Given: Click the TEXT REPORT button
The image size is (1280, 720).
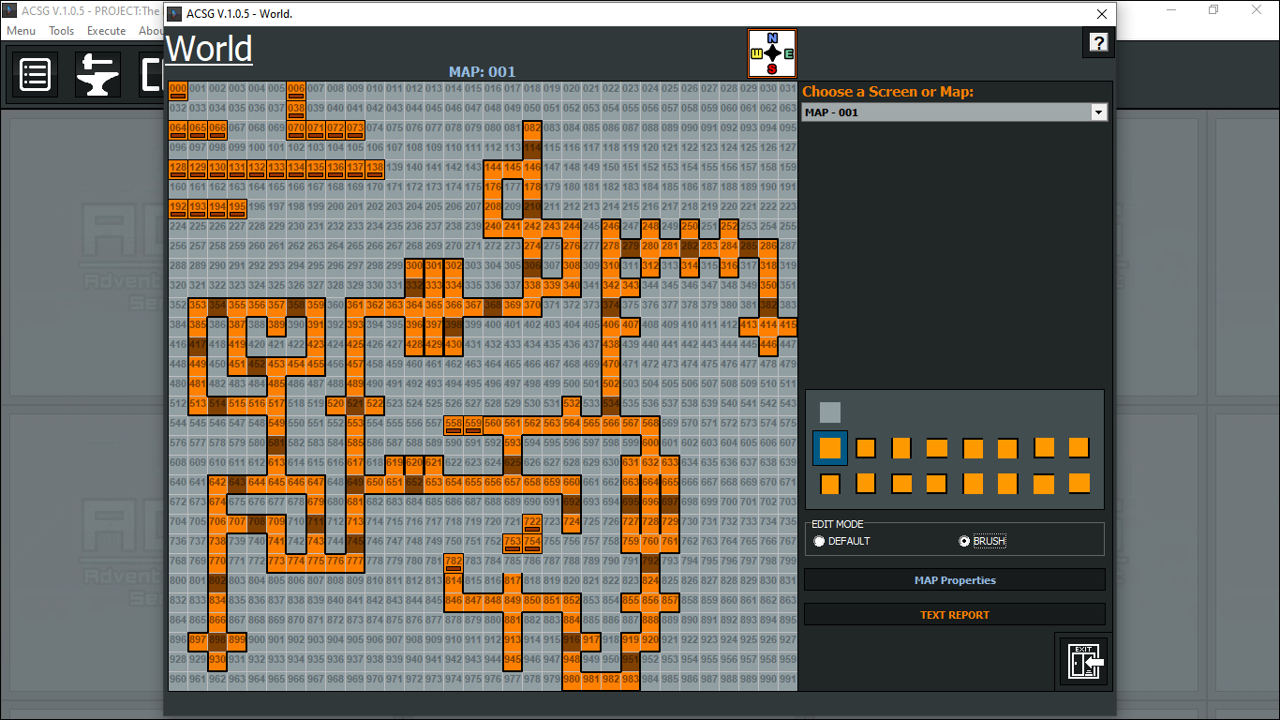Looking at the screenshot, I should coord(955,615).
